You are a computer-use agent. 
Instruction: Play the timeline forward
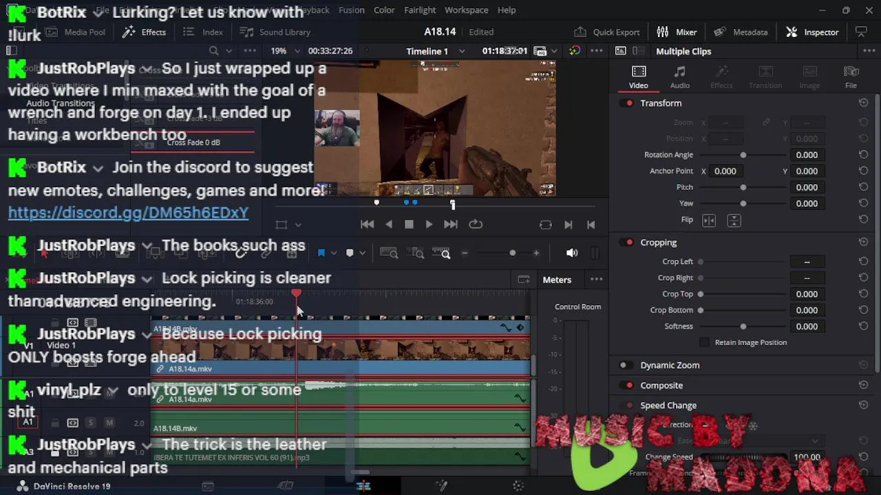coord(429,224)
